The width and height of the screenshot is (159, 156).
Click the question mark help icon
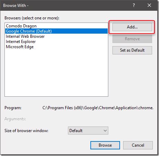[x=134, y=5]
